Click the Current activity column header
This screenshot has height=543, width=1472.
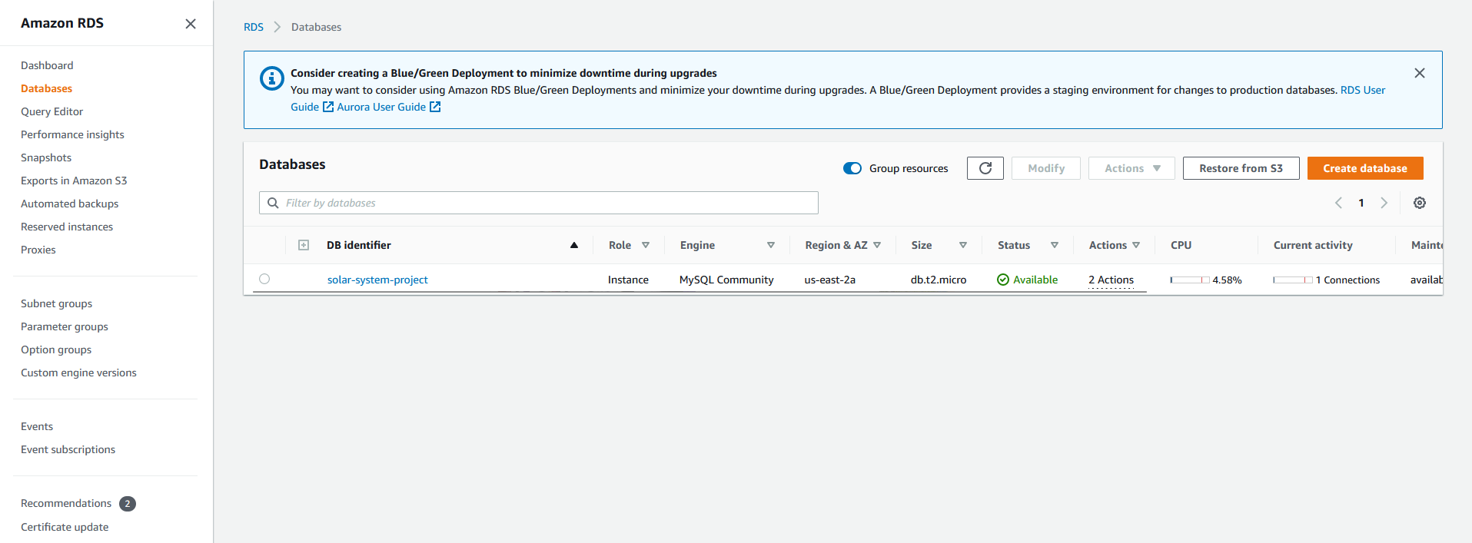pyautogui.click(x=1313, y=245)
